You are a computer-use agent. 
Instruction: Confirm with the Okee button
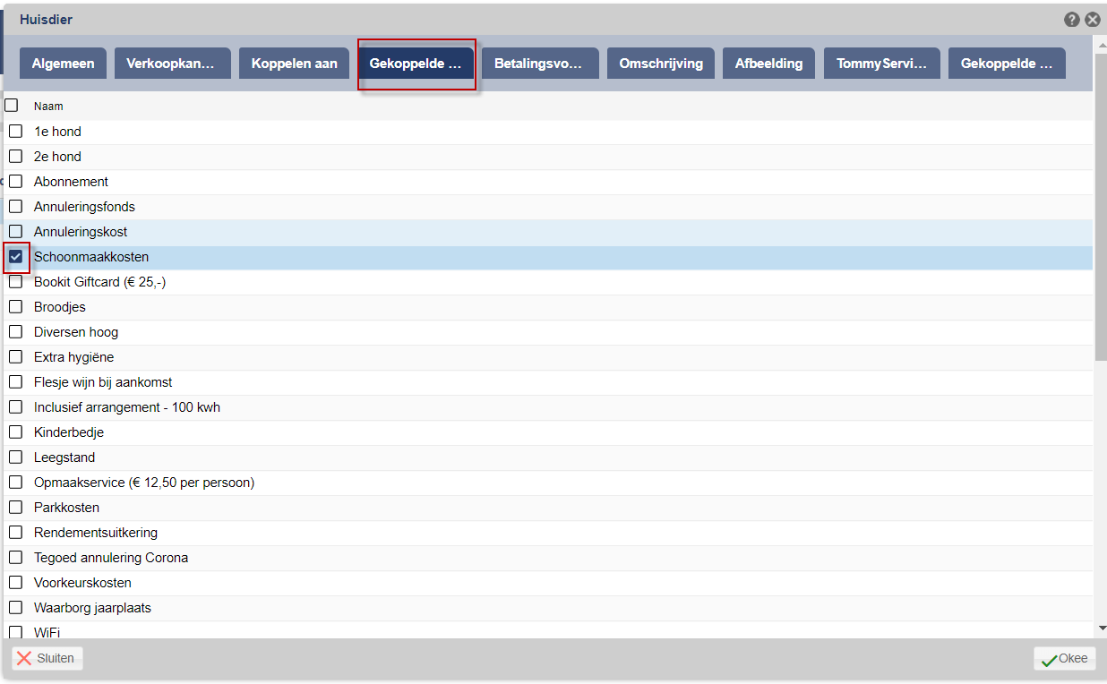[x=1065, y=658]
